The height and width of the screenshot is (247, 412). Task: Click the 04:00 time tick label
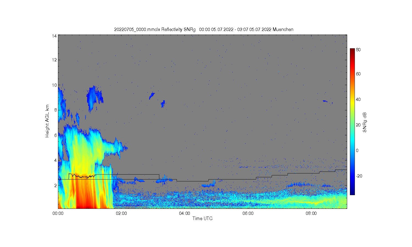point(185,214)
